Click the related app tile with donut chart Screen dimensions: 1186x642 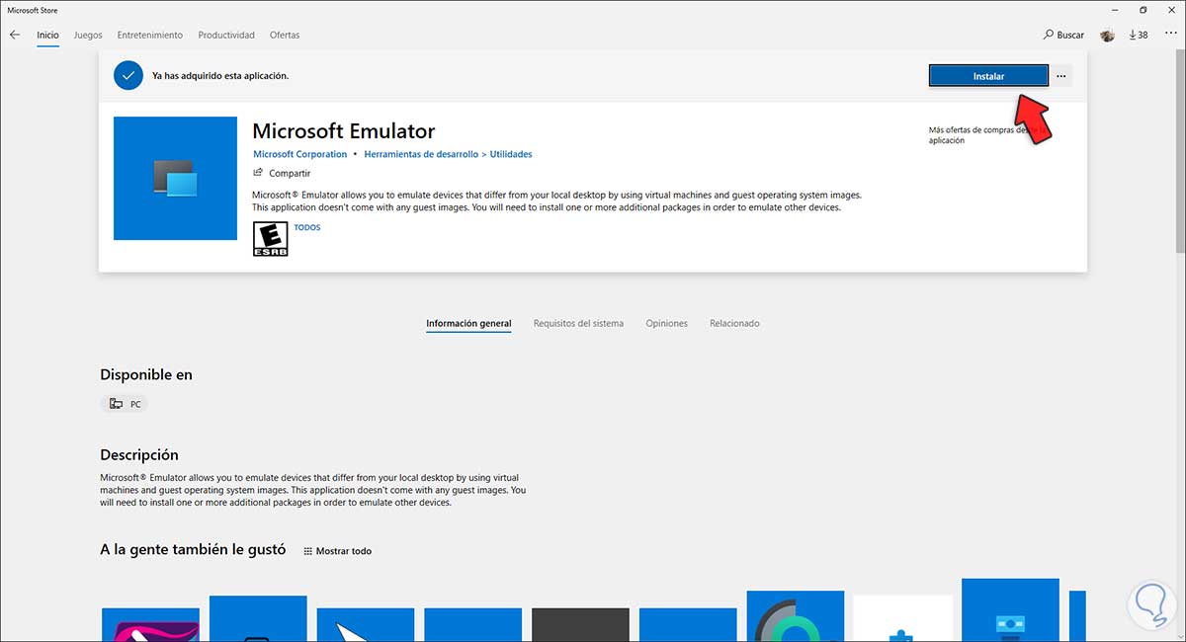796,616
